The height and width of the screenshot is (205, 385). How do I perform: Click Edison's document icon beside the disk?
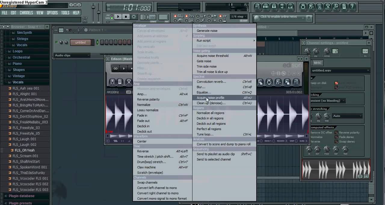[x=120, y=82]
